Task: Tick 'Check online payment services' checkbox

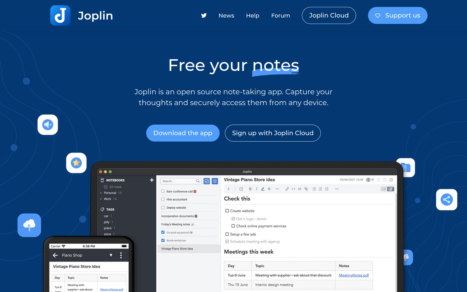Action: (233, 226)
